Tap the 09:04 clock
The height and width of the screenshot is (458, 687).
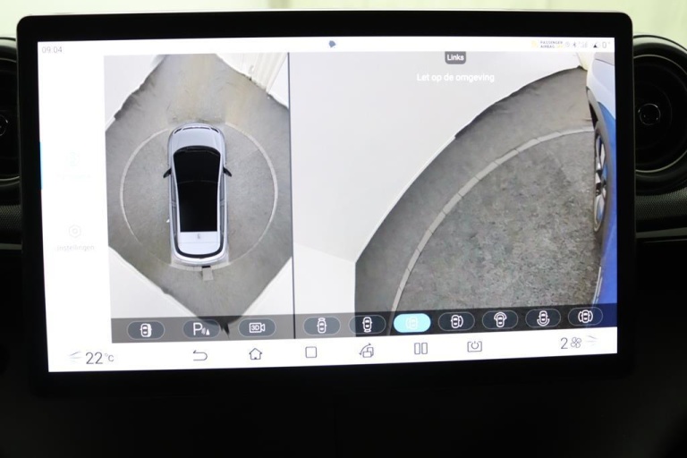(52, 50)
